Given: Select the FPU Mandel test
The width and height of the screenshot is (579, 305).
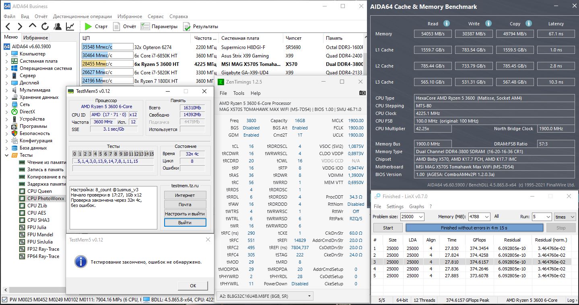Looking at the screenshot, I should click(x=40, y=235).
